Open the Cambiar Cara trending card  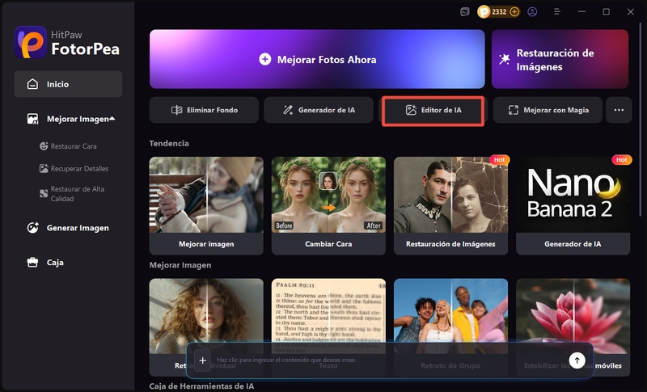coord(328,205)
